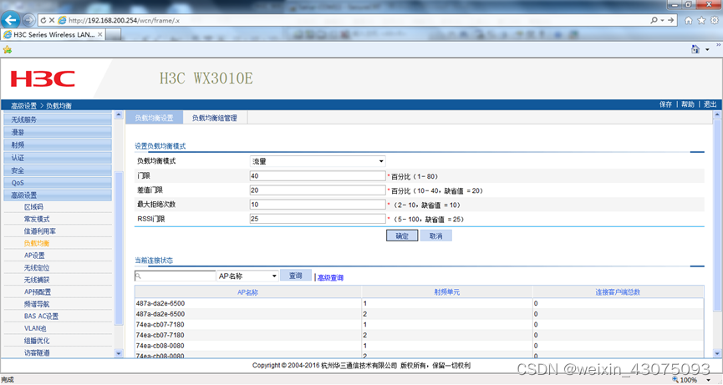Open favorites star icon at top right
Image resolution: width=723 pixels, height=385 pixels.
(x=701, y=20)
